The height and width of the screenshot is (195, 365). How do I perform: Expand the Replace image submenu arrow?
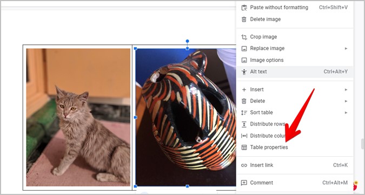tap(346, 48)
